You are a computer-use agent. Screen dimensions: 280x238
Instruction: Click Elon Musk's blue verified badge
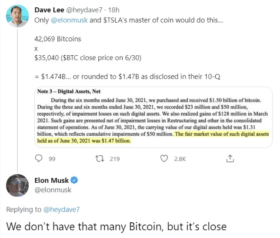click(x=75, y=180)
